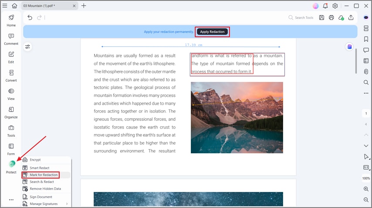Save the document

(x=321, y=17)
